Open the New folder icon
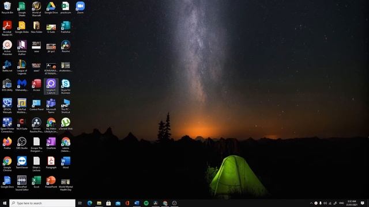 point(36,27)
